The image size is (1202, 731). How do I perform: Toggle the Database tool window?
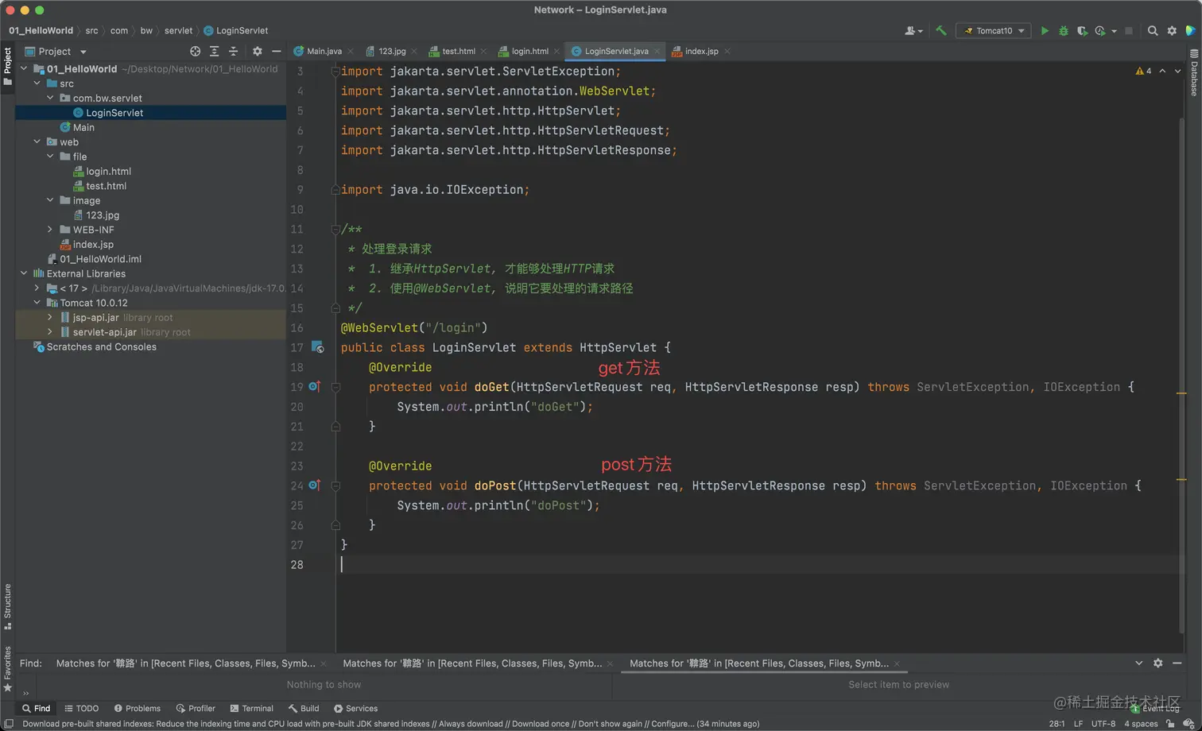1194,72
